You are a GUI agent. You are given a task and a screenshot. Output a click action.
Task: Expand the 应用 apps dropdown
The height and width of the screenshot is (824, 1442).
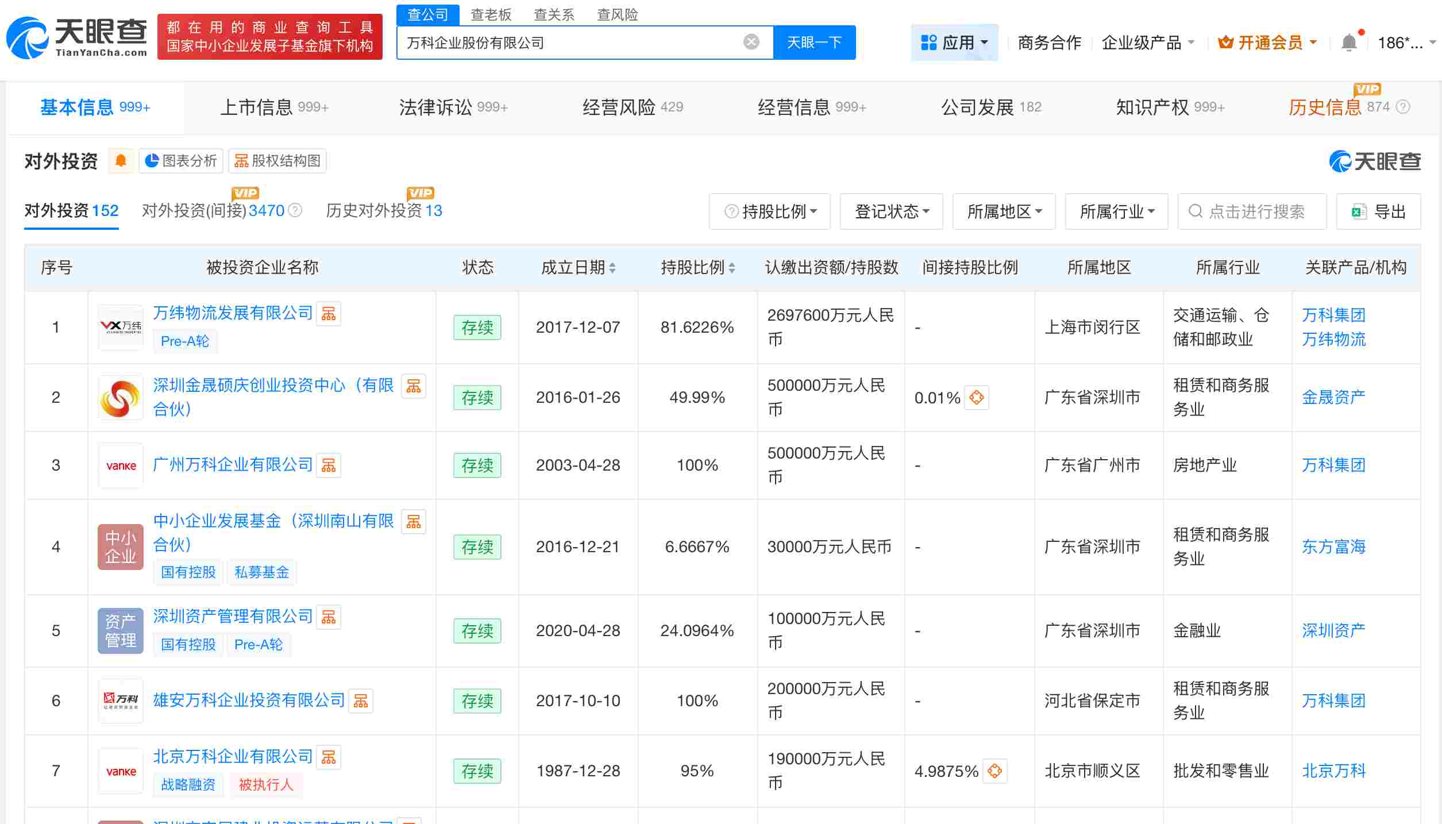coord(954,41)
